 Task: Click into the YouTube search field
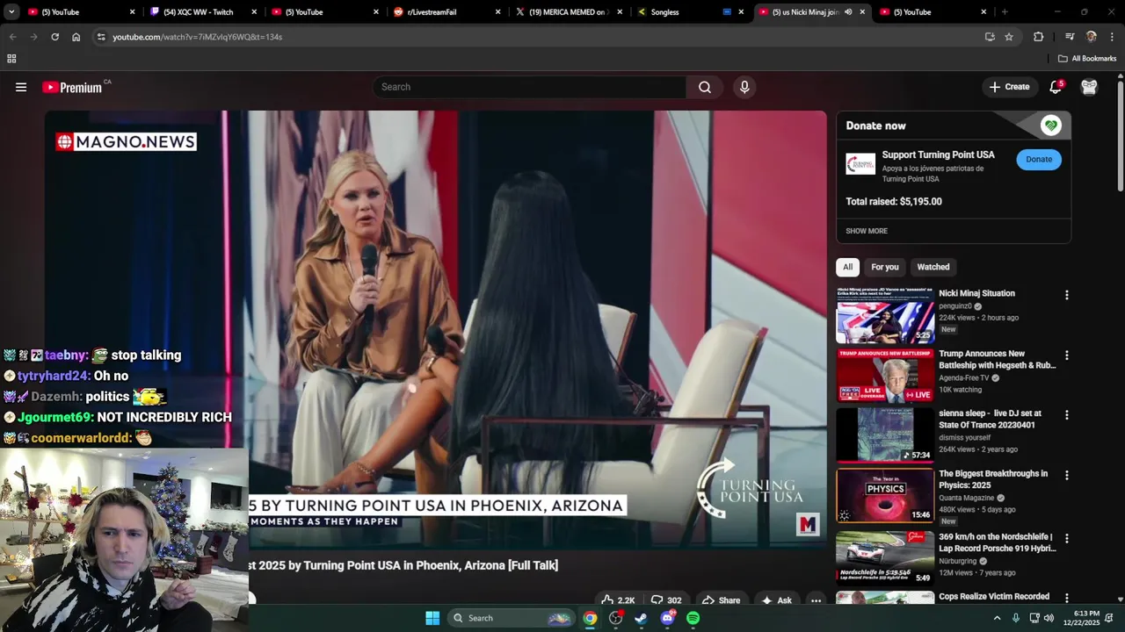[x=529, y=87]
